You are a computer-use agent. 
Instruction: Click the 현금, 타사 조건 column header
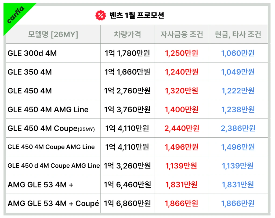click(x=238, y=34)
